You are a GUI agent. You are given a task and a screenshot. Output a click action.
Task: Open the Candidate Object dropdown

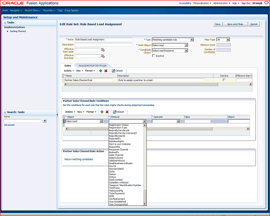186,51
